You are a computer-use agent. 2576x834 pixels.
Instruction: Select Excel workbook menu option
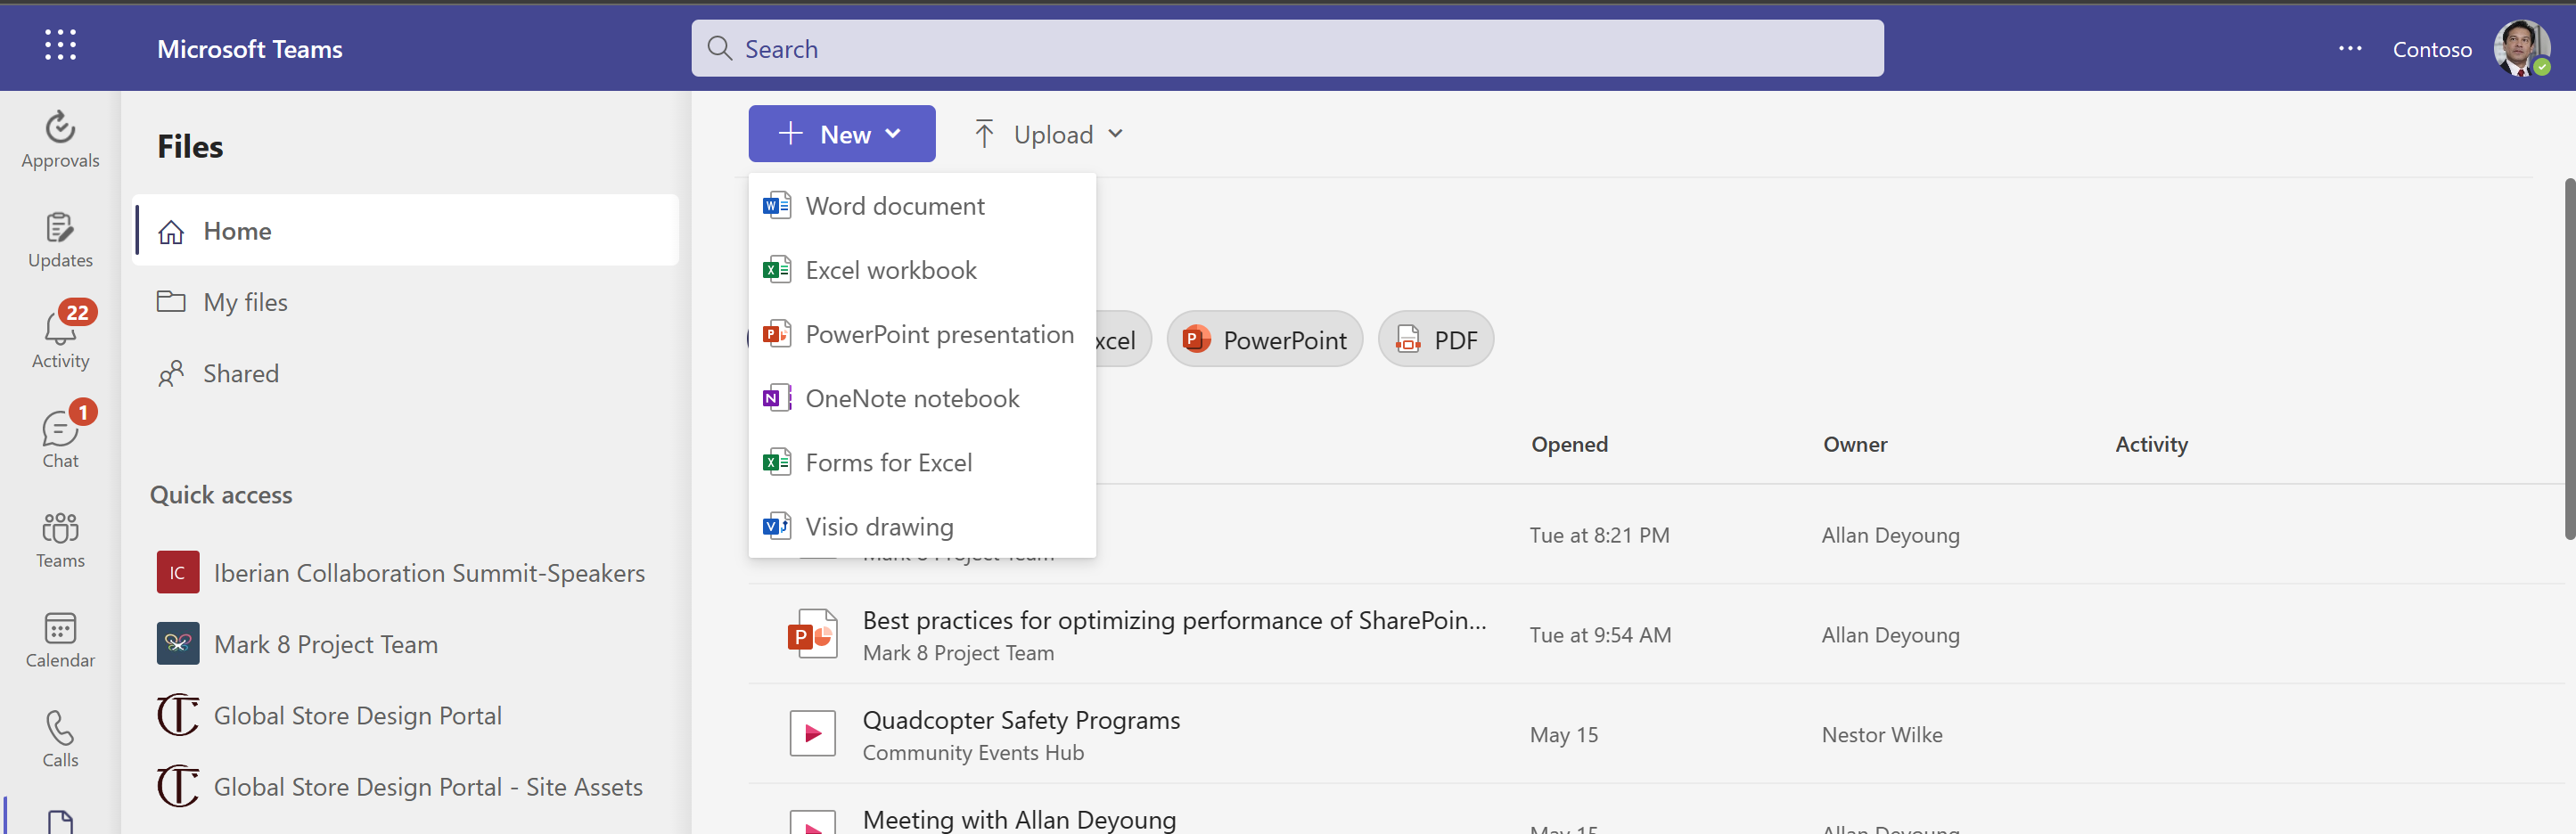(890, 270)
